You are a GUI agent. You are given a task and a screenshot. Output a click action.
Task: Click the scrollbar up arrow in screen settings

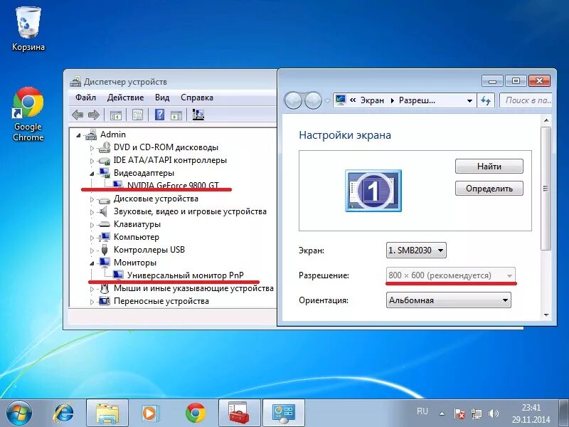click(546, 120)
